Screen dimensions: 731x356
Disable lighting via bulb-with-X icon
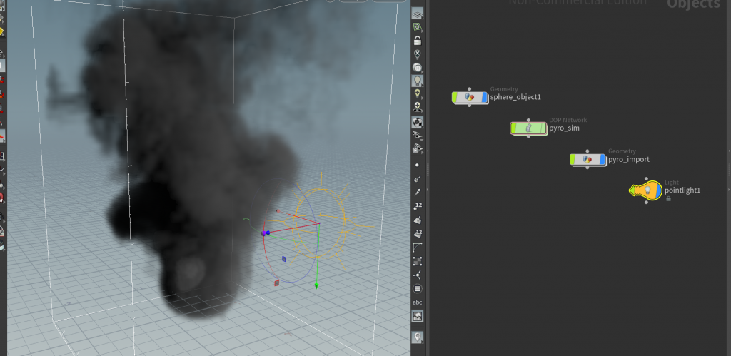[417, 54]
